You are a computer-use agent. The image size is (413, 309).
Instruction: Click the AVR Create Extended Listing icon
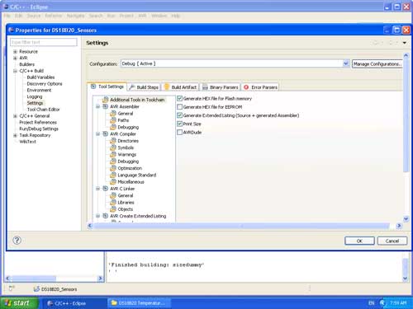(105, 216)
